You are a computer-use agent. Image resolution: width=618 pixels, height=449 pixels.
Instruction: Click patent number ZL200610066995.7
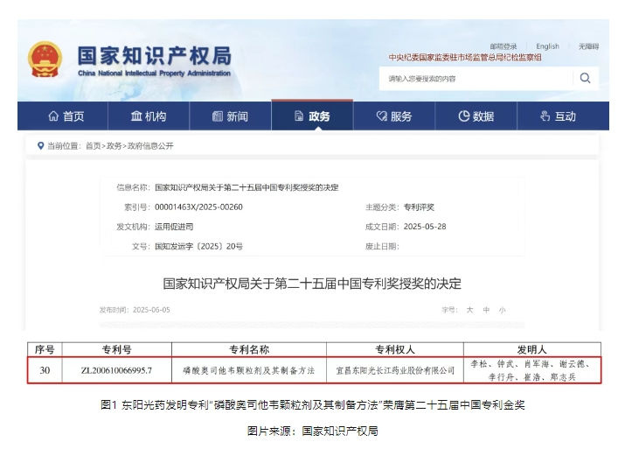116,370
